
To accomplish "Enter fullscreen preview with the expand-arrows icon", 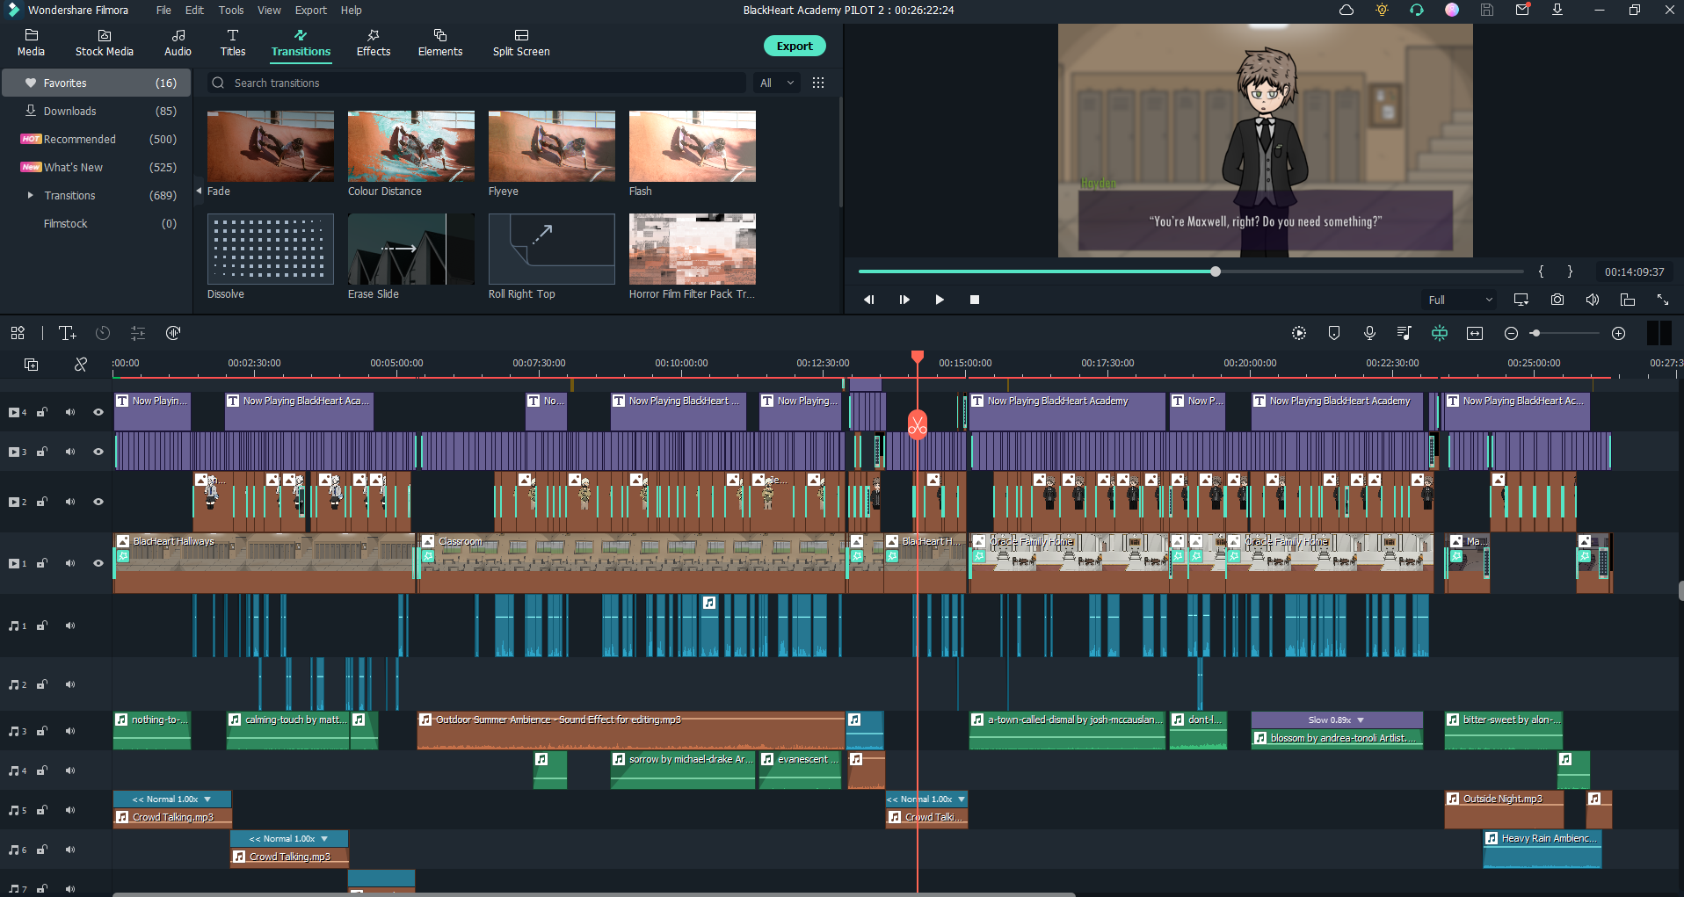I will click(x=1663, y=300).
